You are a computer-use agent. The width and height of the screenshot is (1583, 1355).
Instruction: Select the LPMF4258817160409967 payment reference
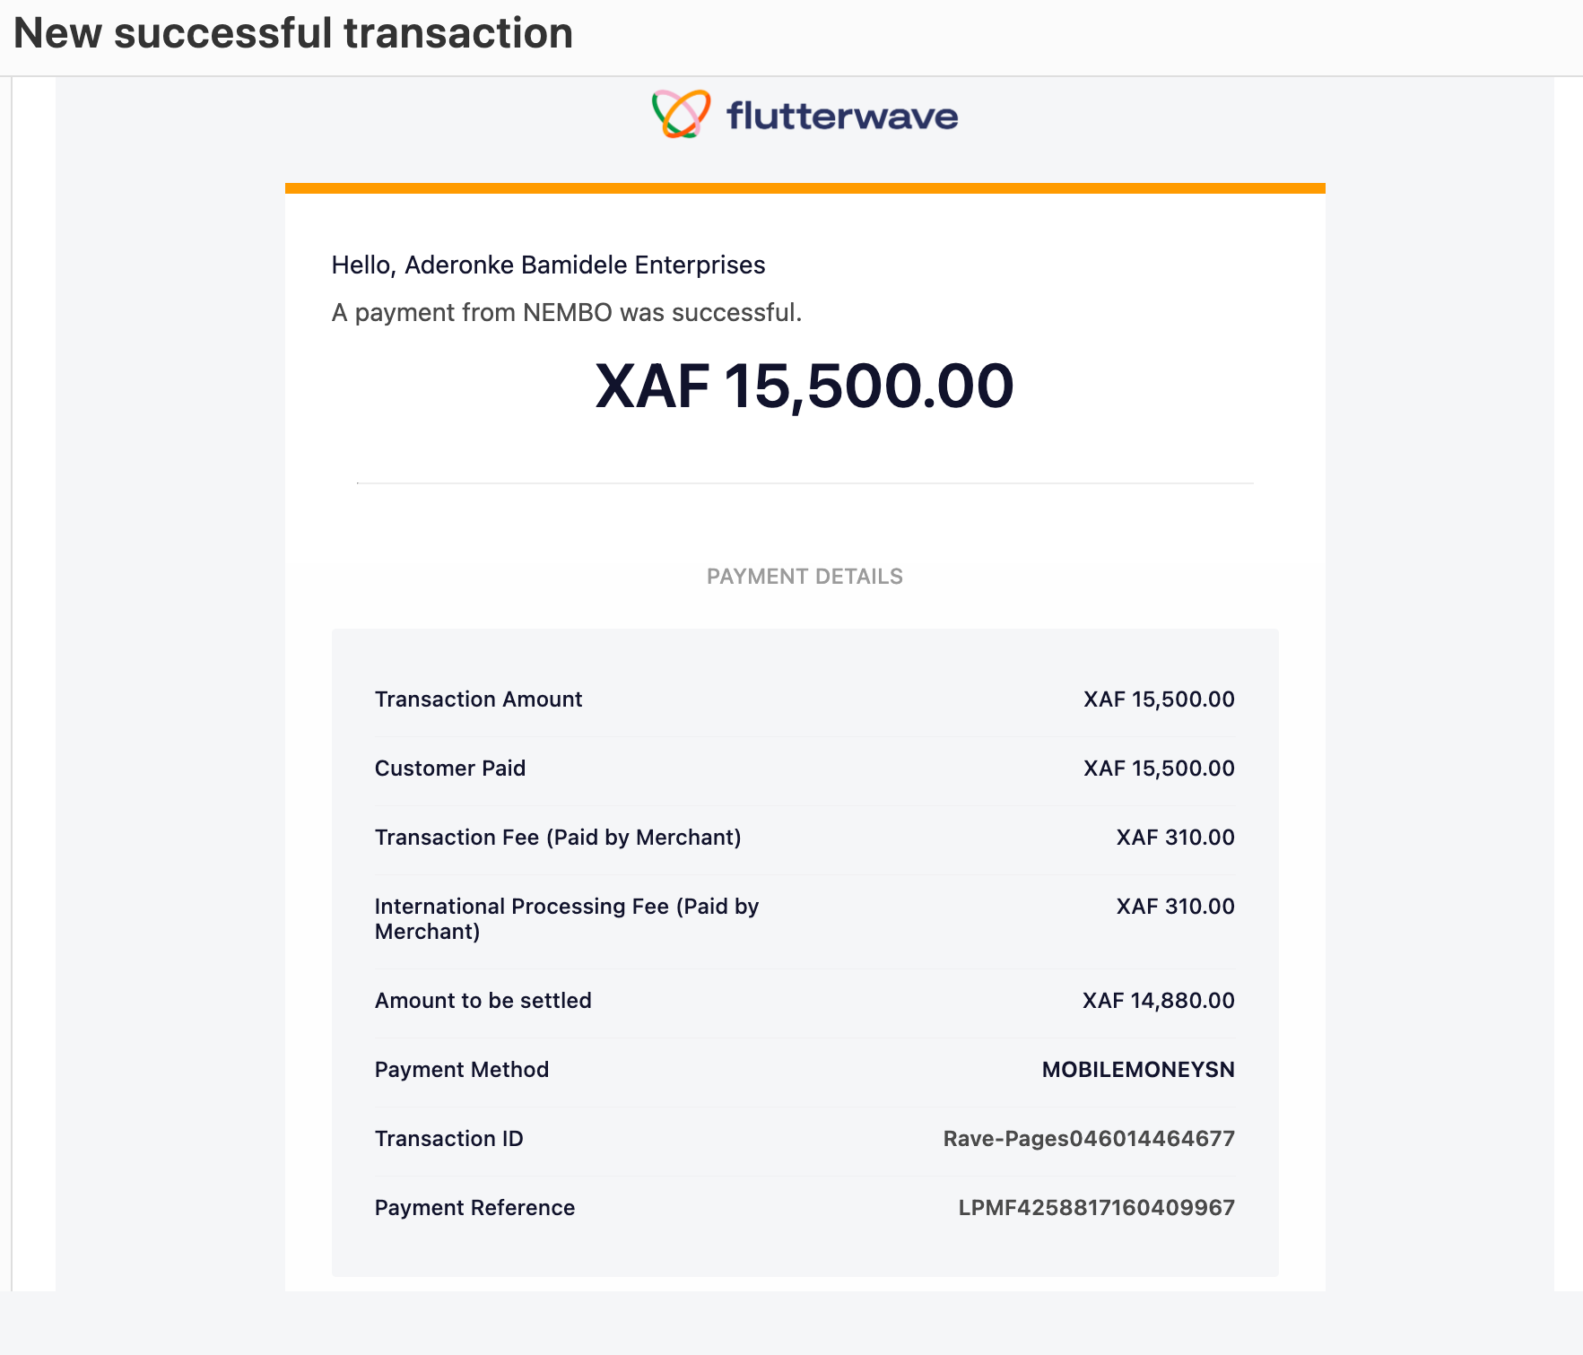[1096, 1208]
